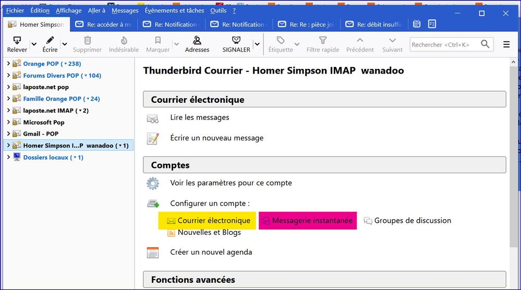Open the Évènements et tâches menu
Image resolution: width=521 pixels, height=290 pixels.
tap(174, 10)
